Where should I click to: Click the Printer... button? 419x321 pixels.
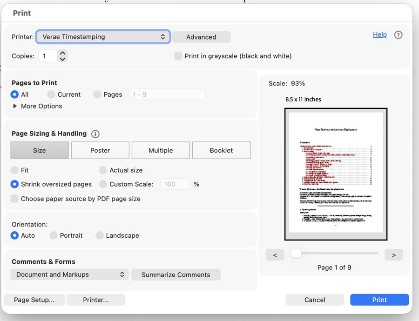pyautogui.click(x=95, y=300)
